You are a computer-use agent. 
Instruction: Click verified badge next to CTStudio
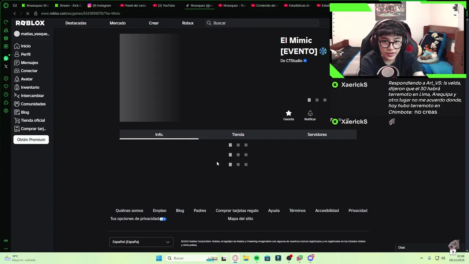305,61
